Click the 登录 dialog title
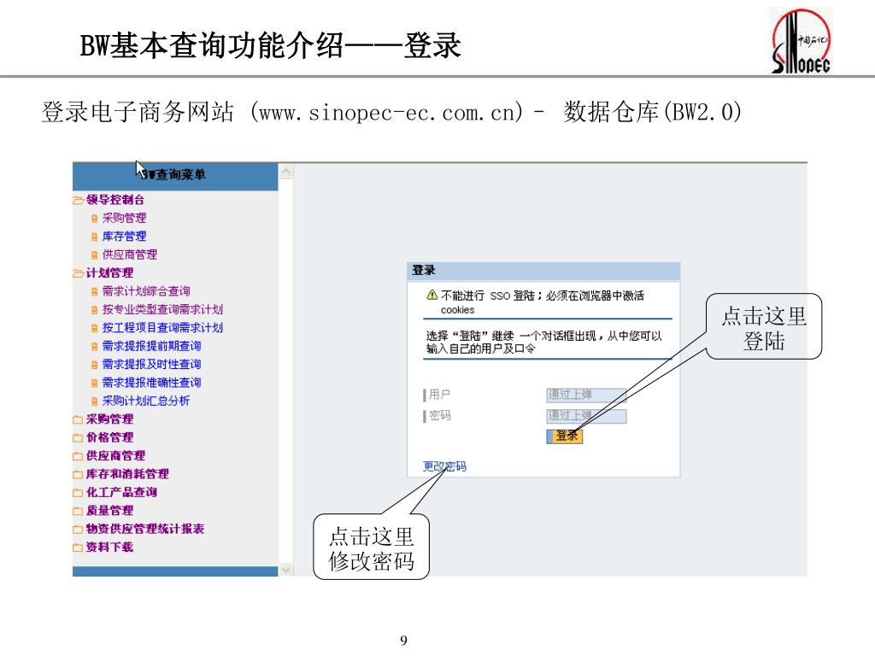The height and width of the screenshot is (656, 875). click(x=424, y=271)
